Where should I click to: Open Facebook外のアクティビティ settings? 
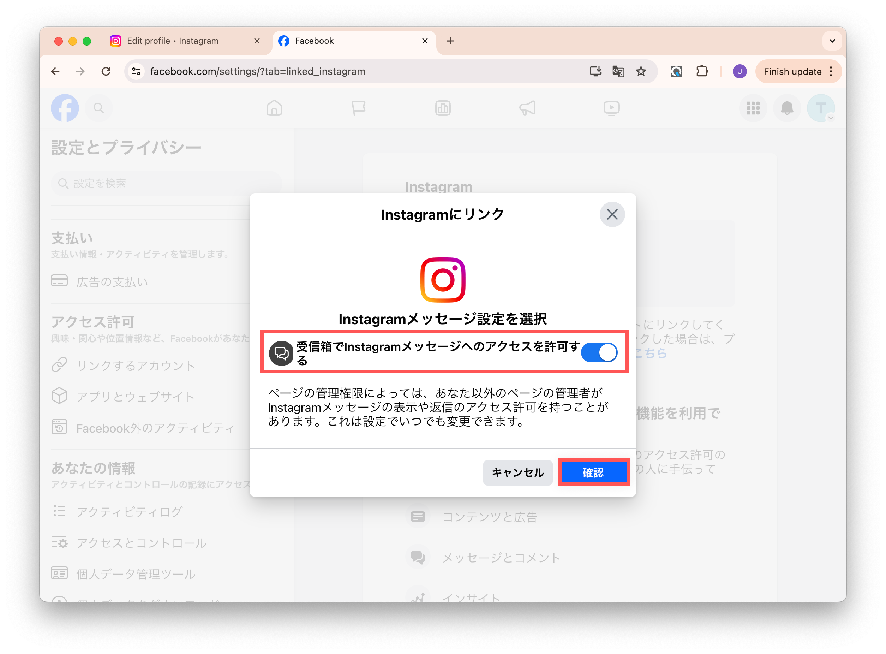point(150,428)
